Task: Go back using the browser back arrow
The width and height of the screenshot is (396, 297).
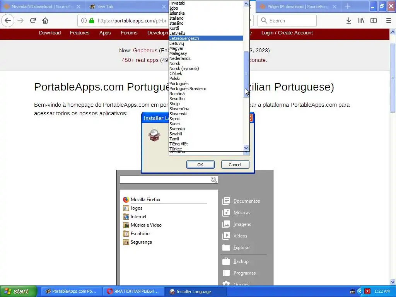Action: click(8, 20)
